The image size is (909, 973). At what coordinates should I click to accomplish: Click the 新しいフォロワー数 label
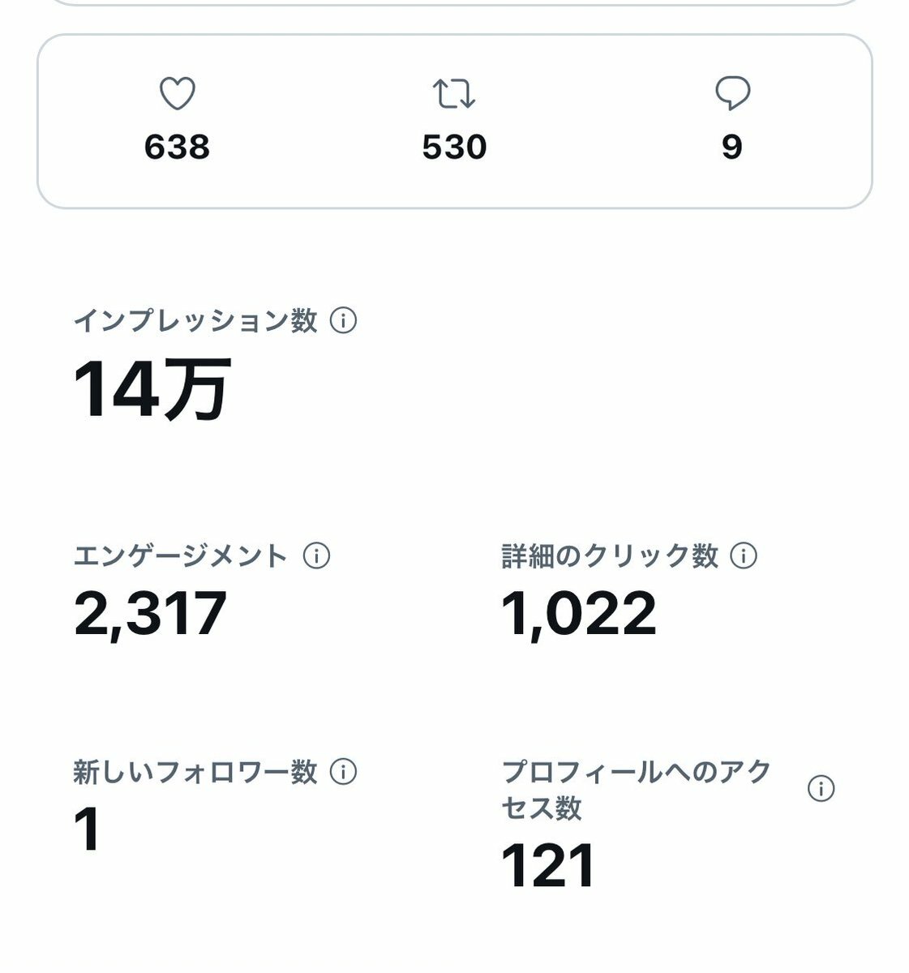[195, 772]
